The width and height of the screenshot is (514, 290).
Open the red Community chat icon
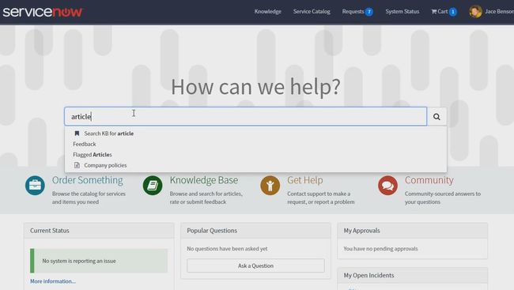[387, 186]
